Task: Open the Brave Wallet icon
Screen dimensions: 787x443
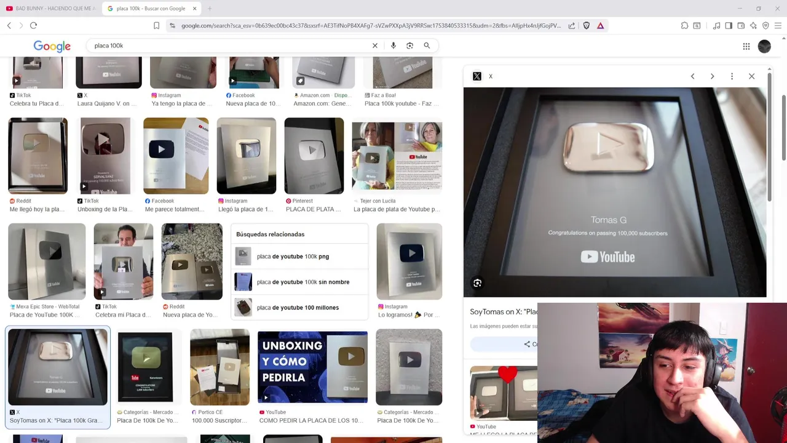Action: [x=741, y=25]
